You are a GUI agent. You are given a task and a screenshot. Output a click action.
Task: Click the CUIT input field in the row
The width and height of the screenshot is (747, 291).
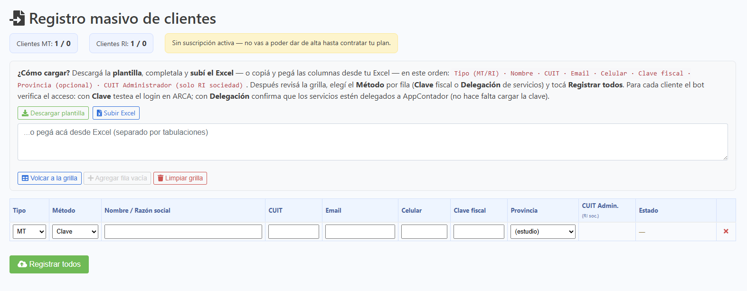(293, 232)
